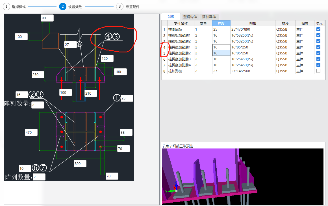The height and width of the screenshot is (206, 328).
Task: Open the 添加零件 tab
Action: coord(209,17)
